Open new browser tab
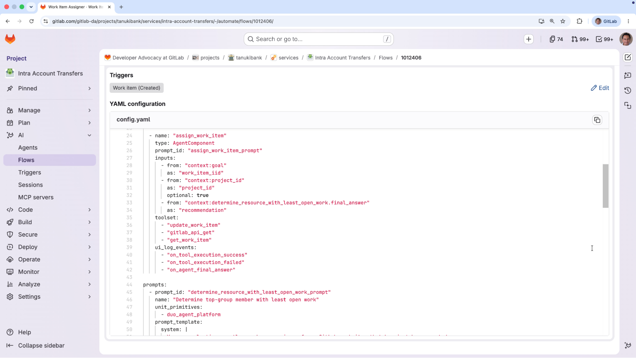The height and width of the screenshot is (358, 636). [x=121, y=7]
